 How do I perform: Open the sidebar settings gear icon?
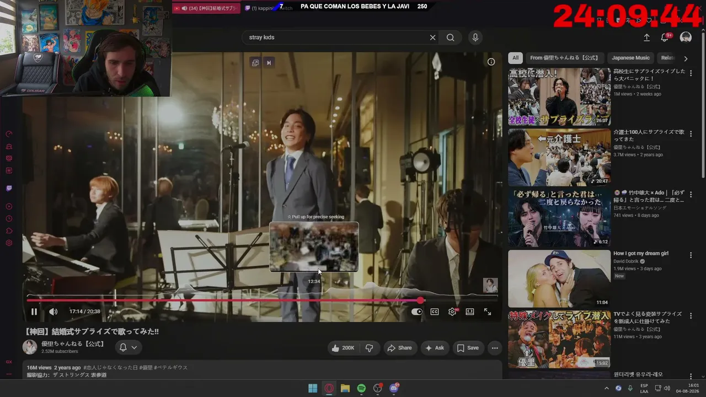click(x=9, y=243)
